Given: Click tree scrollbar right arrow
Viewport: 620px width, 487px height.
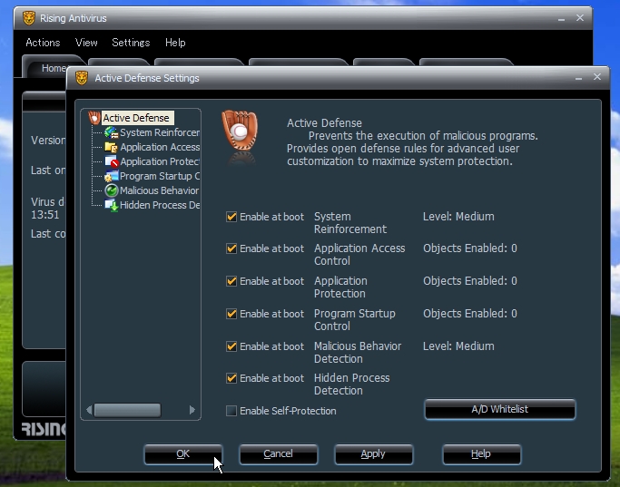Looking at the screenshot, I should click(x=192, y=410).
